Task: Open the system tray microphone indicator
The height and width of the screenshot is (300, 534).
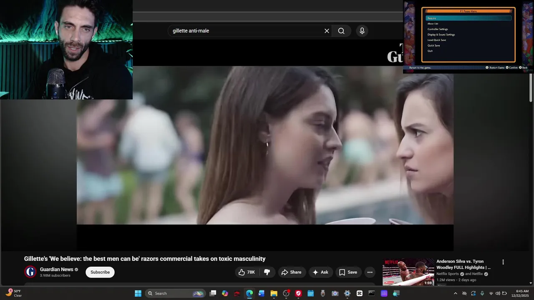Action: click(x=482, y=293)
